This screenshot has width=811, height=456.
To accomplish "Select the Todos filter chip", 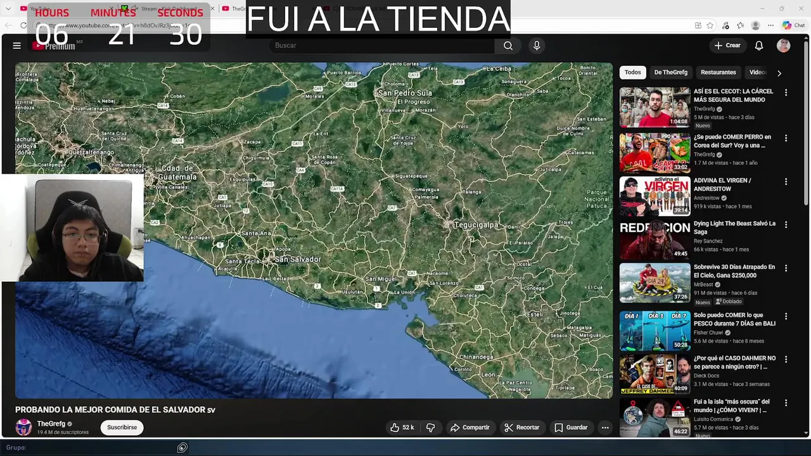I will (633, 72).
